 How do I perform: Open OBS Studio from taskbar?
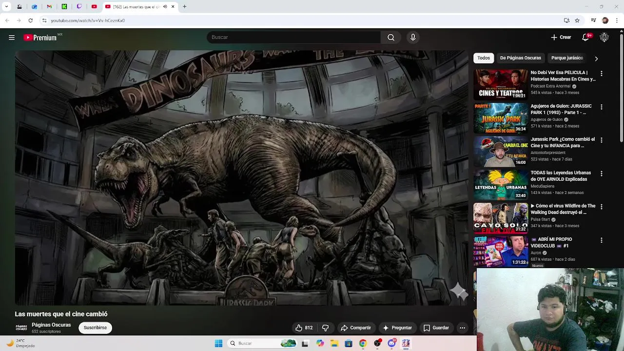click(377, 343)
